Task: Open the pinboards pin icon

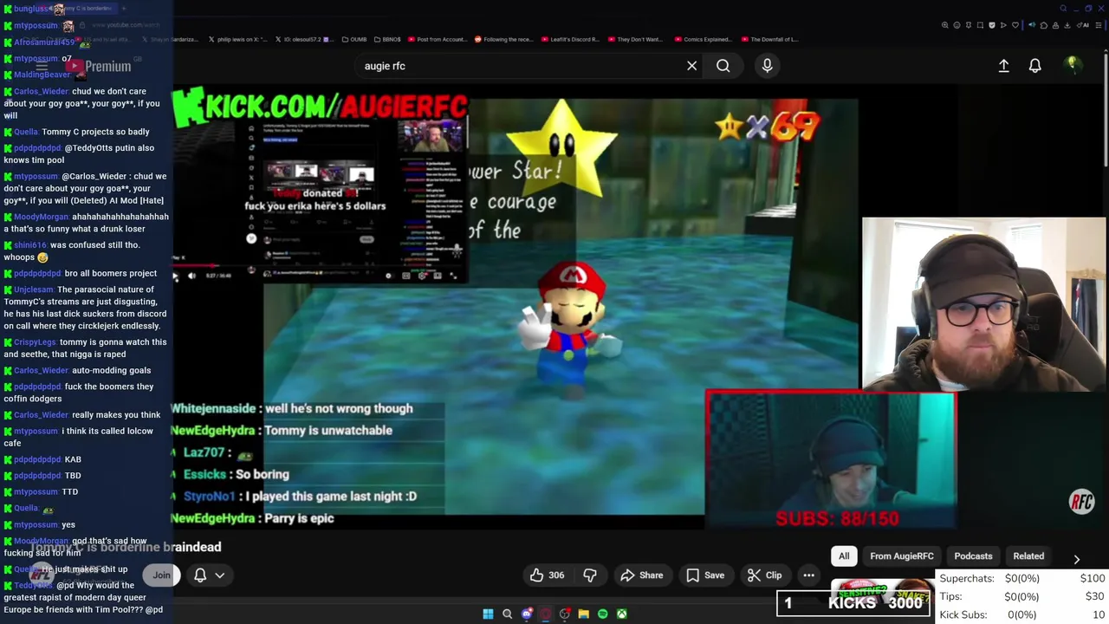Action: tap(969, 25)
